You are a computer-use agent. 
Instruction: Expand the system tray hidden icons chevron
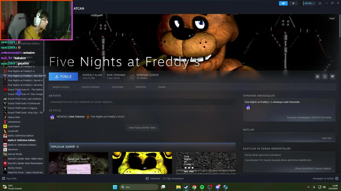pos(308,187)
